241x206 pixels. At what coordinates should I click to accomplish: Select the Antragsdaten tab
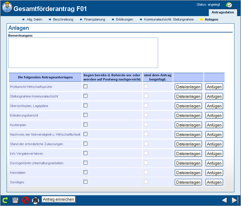(x=223, y=13)
